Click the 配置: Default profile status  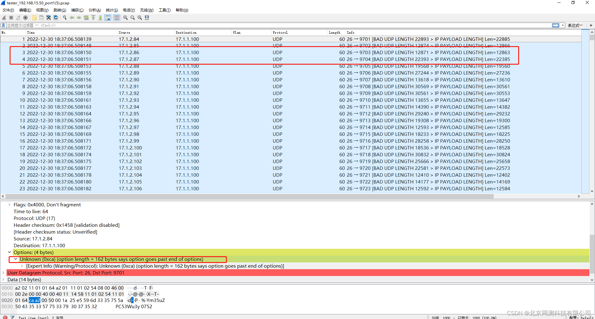pos(581,317)
